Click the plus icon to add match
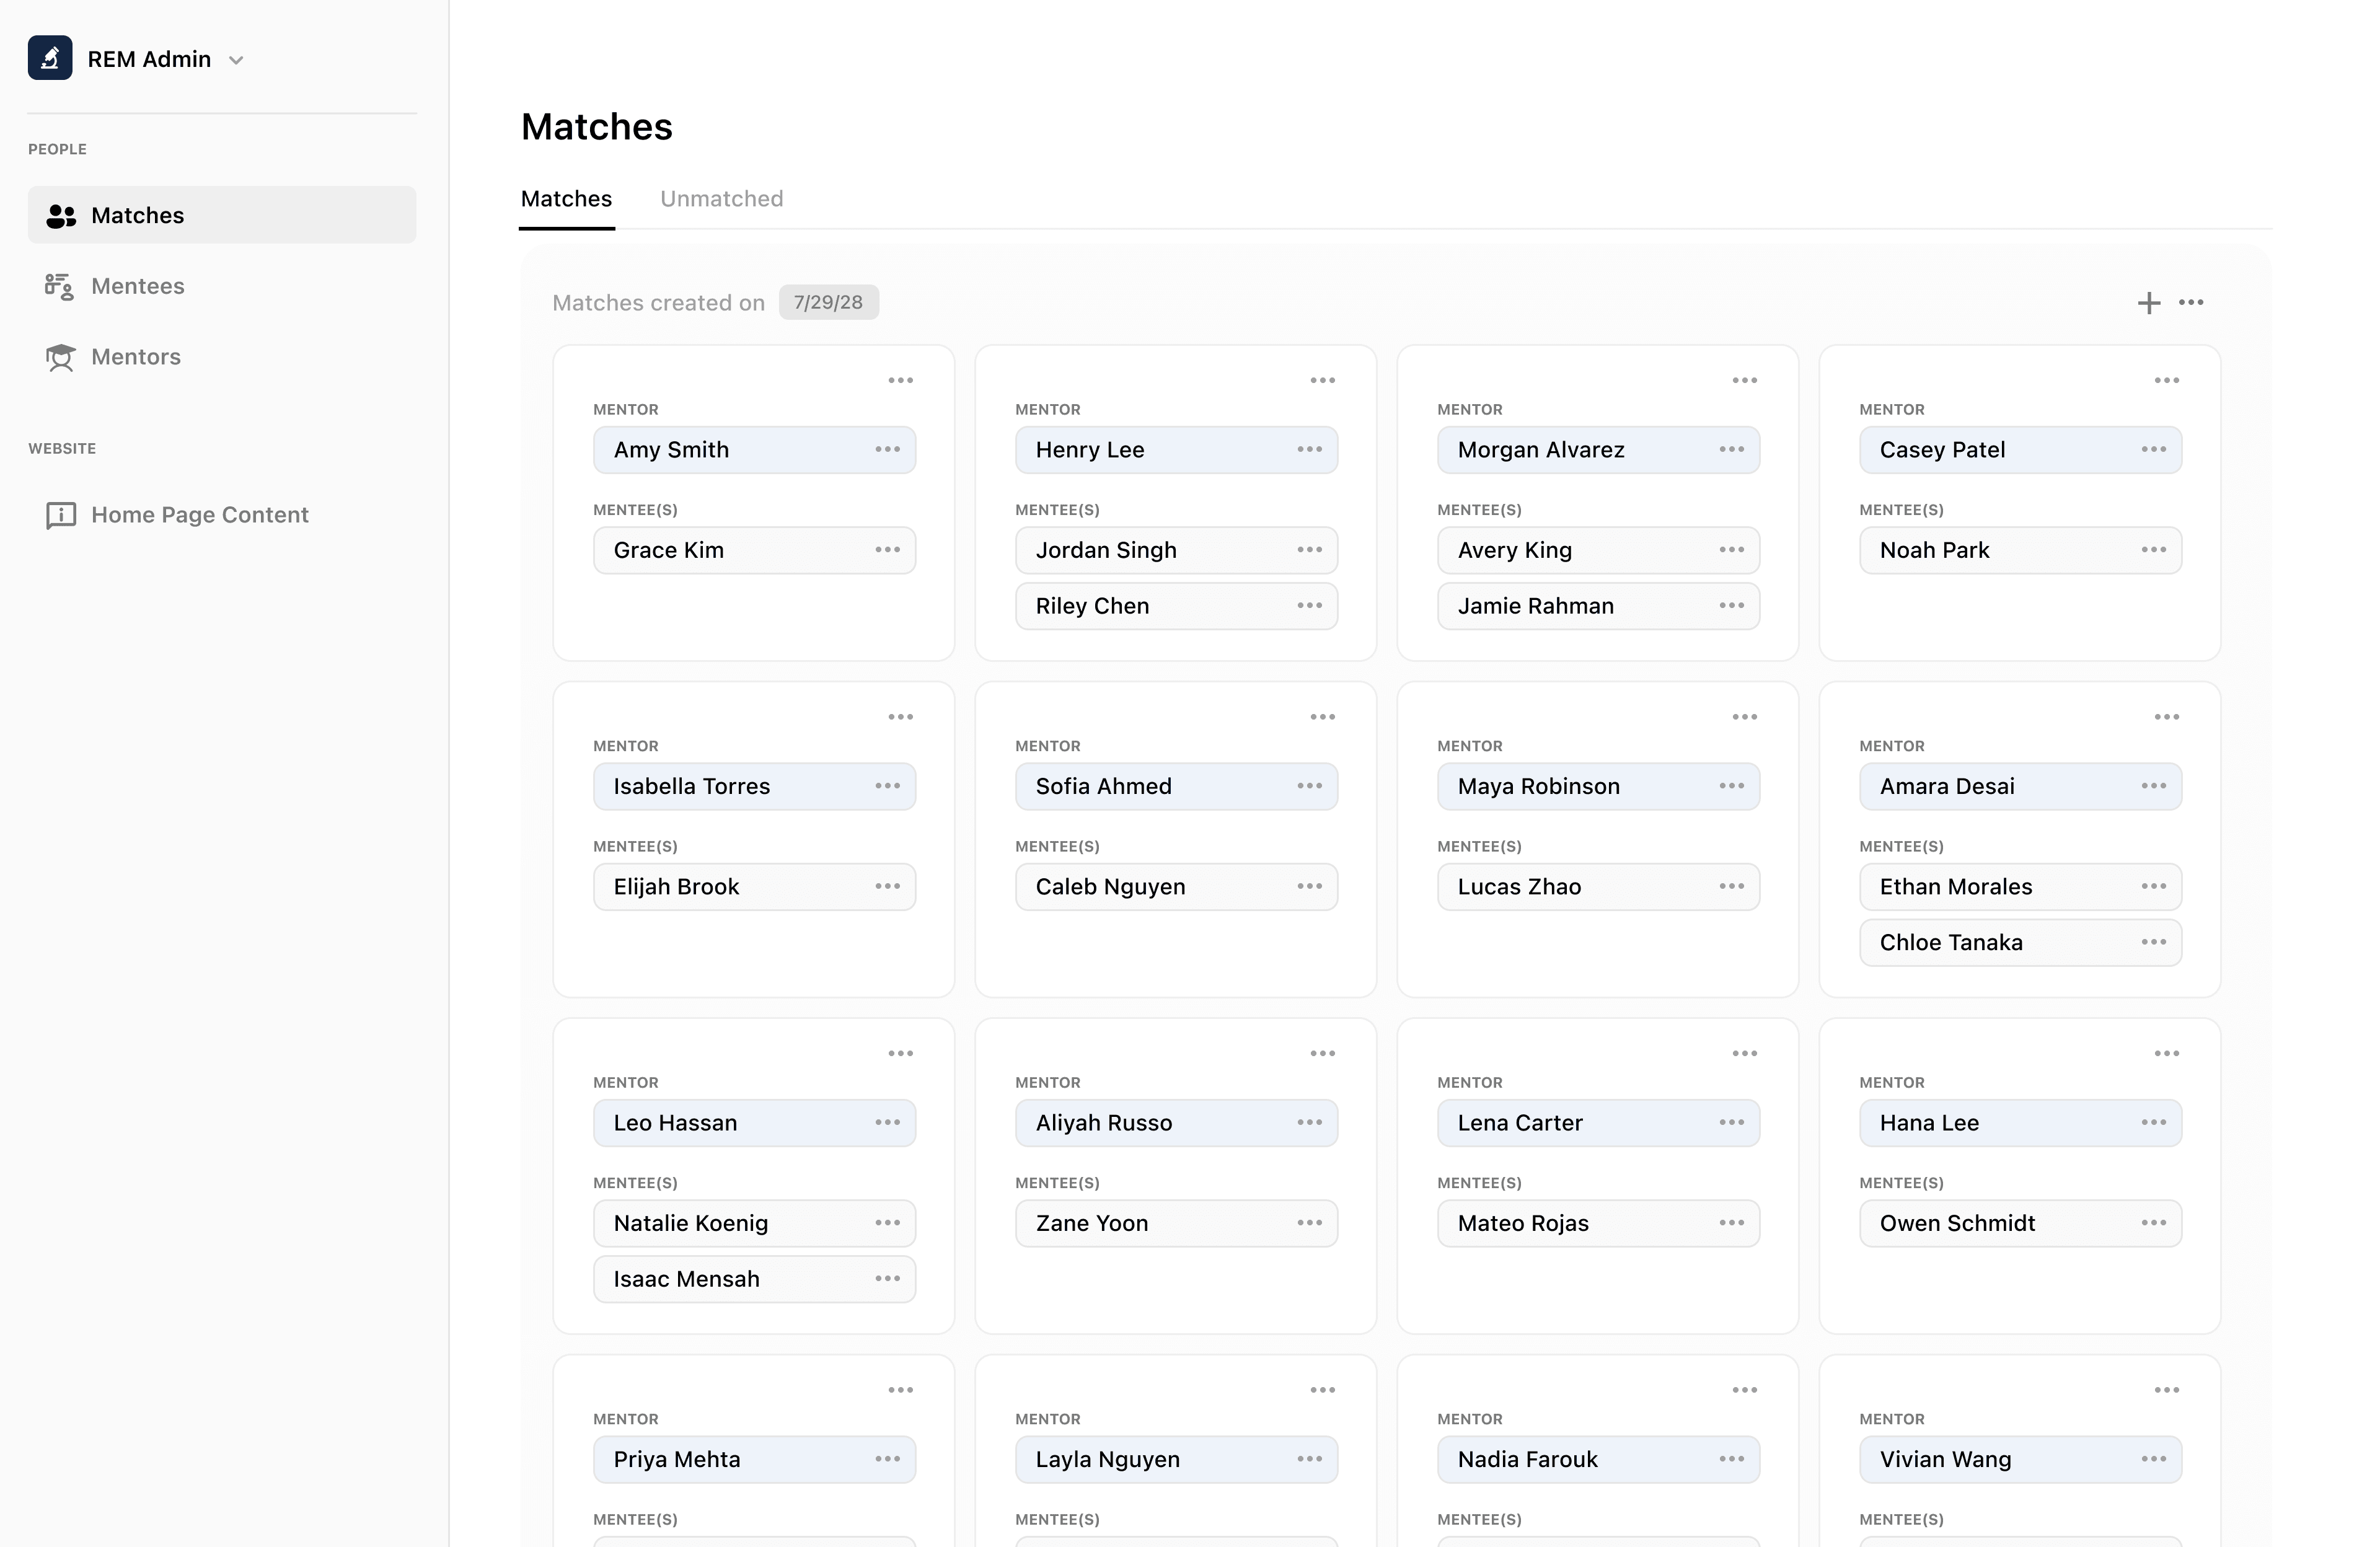The image size is (2380, 1547). pyautogui.click(x=2148, y=303)
